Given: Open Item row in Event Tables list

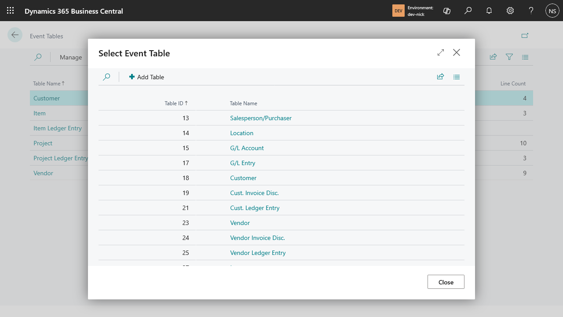Looking at the screenshot, I should pyautogui.click(x=40, y=113).
